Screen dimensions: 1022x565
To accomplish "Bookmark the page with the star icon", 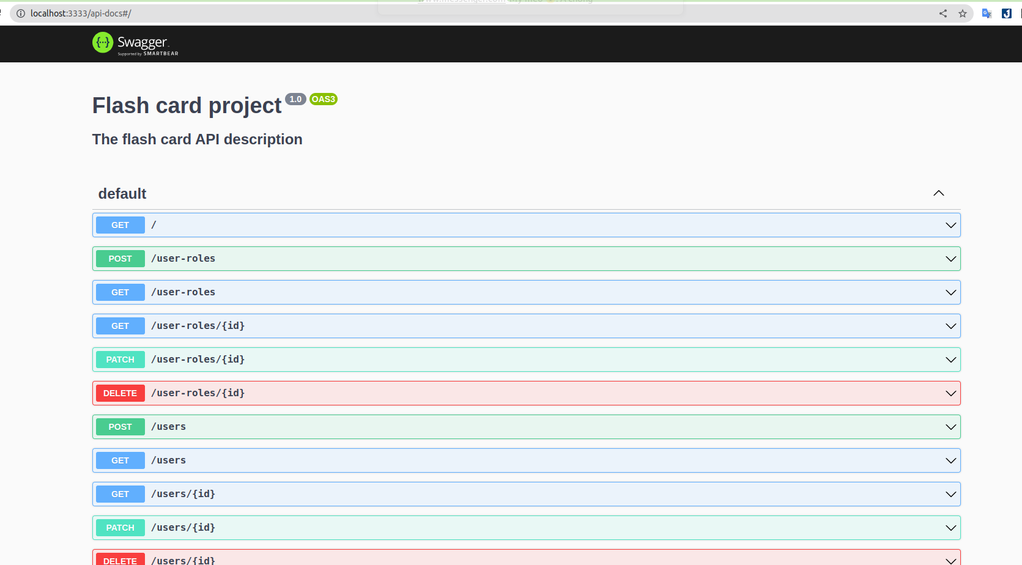I will click(x=963, y=13).
